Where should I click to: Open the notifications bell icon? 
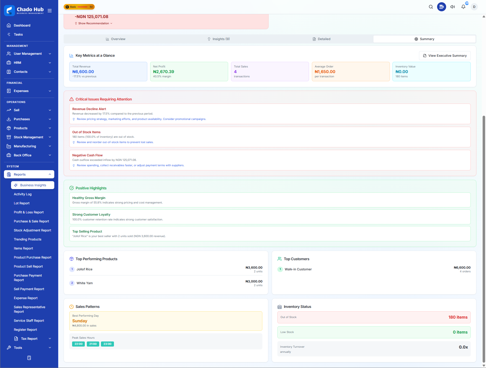point(463,7)
